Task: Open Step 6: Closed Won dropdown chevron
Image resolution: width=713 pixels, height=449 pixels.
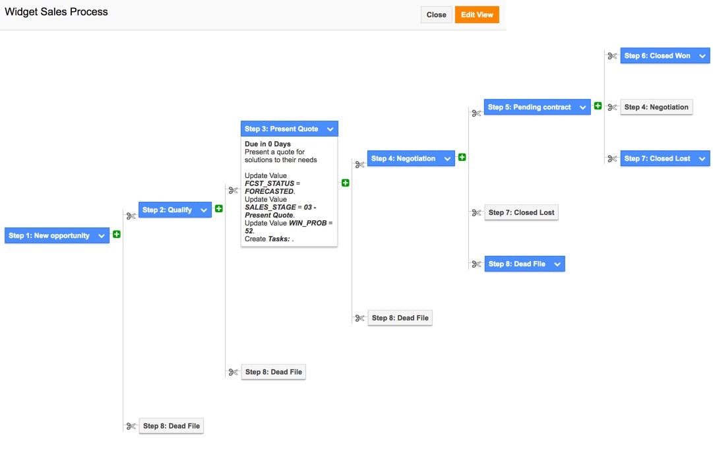Action: (x=702, y=56)
